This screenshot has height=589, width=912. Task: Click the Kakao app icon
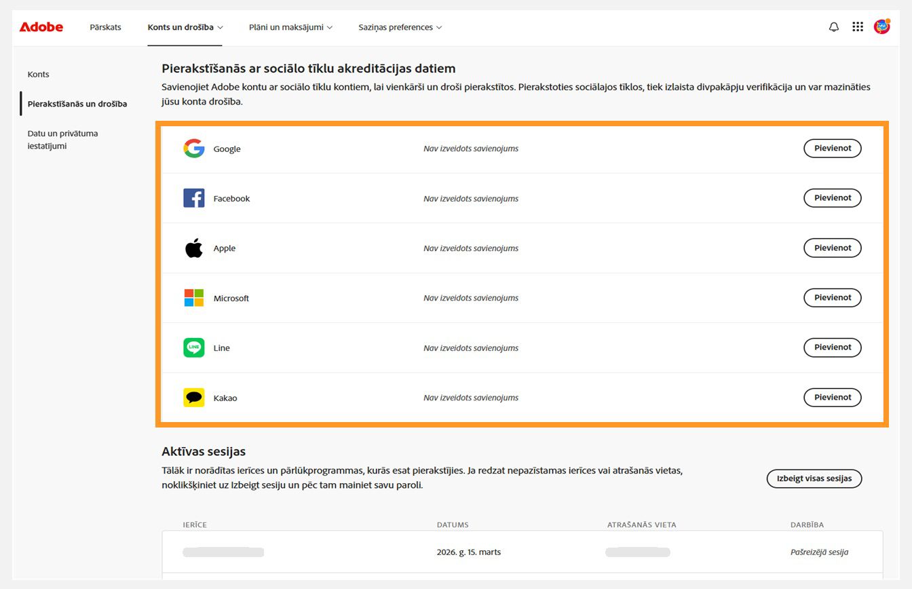[x=194, y=398]
